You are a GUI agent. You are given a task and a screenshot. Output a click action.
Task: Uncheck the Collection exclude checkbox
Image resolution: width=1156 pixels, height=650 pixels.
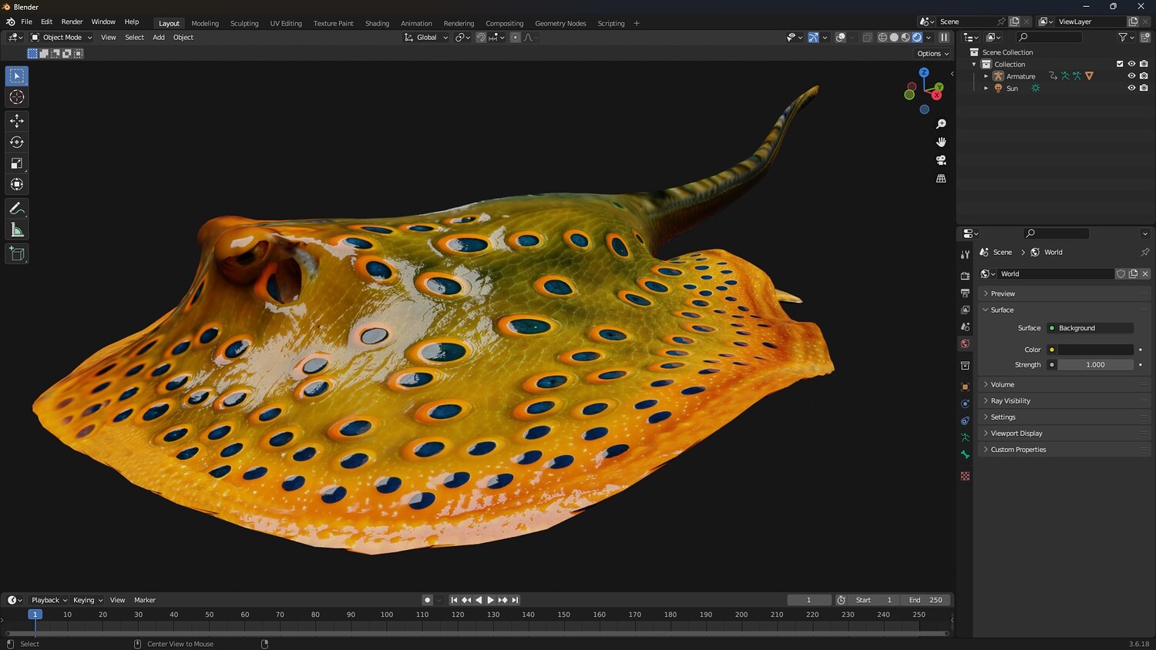1120,64
